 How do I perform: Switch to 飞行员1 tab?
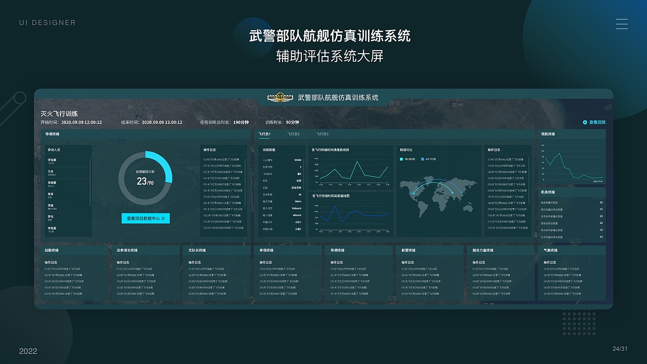264,134
